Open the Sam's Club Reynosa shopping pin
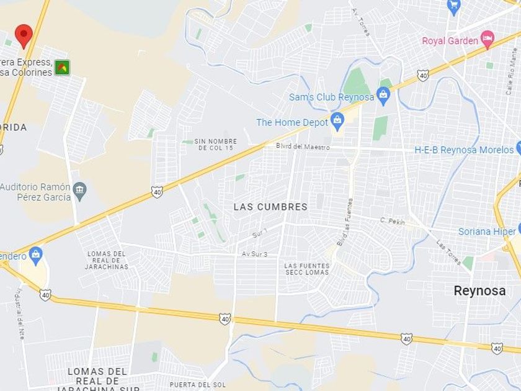This screenshot has width=521, height=391. 383,96
